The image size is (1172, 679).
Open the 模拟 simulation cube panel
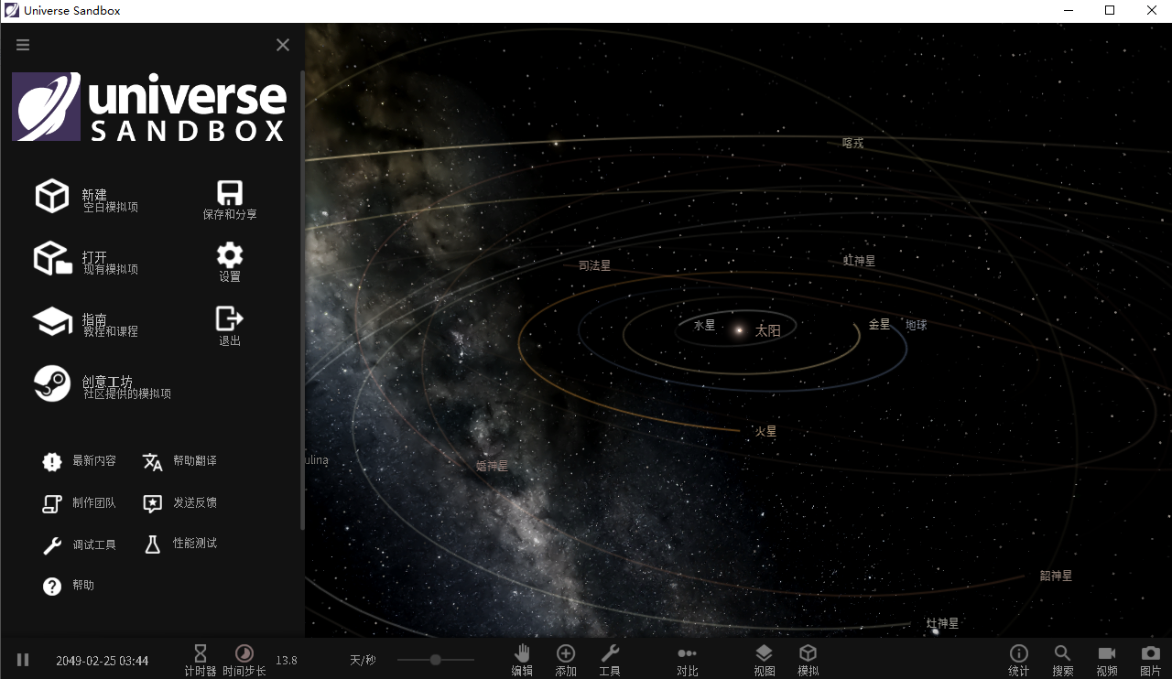808,660
